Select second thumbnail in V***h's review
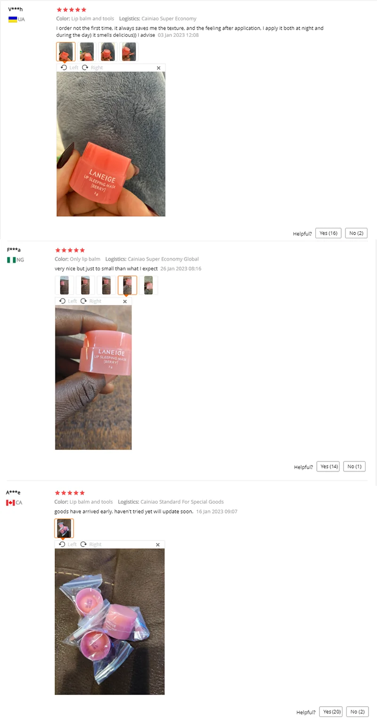 [87, 51]
